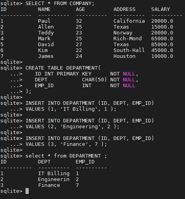Select the name 'Allen' in COMPANY table

(x=46, y=27)
